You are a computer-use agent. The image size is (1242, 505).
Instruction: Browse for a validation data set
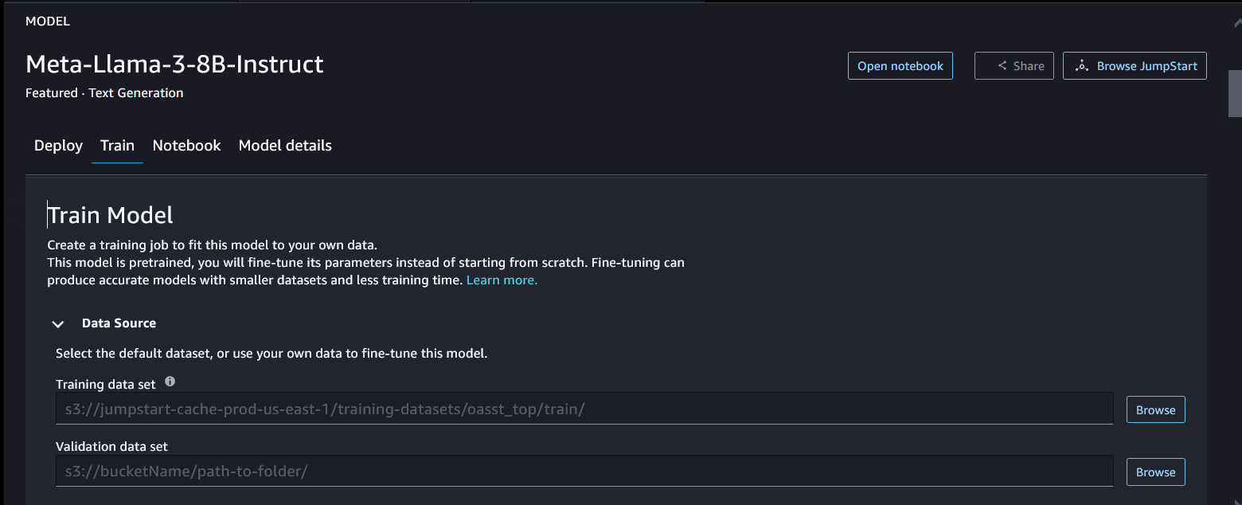coord(1155,472)
